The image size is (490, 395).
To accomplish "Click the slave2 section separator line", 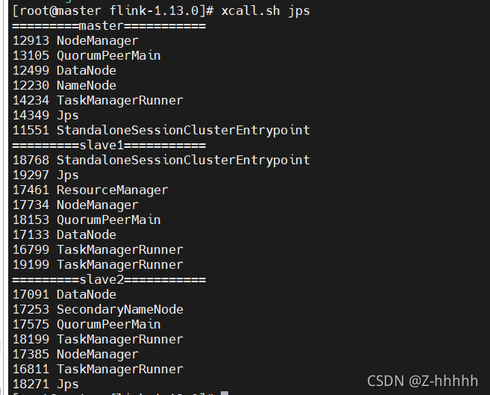I will 109,280.
